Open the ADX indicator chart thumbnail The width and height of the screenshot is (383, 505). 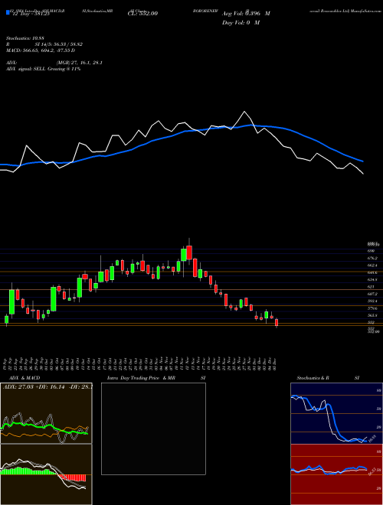pyautogui.click(x=46, y=413)
